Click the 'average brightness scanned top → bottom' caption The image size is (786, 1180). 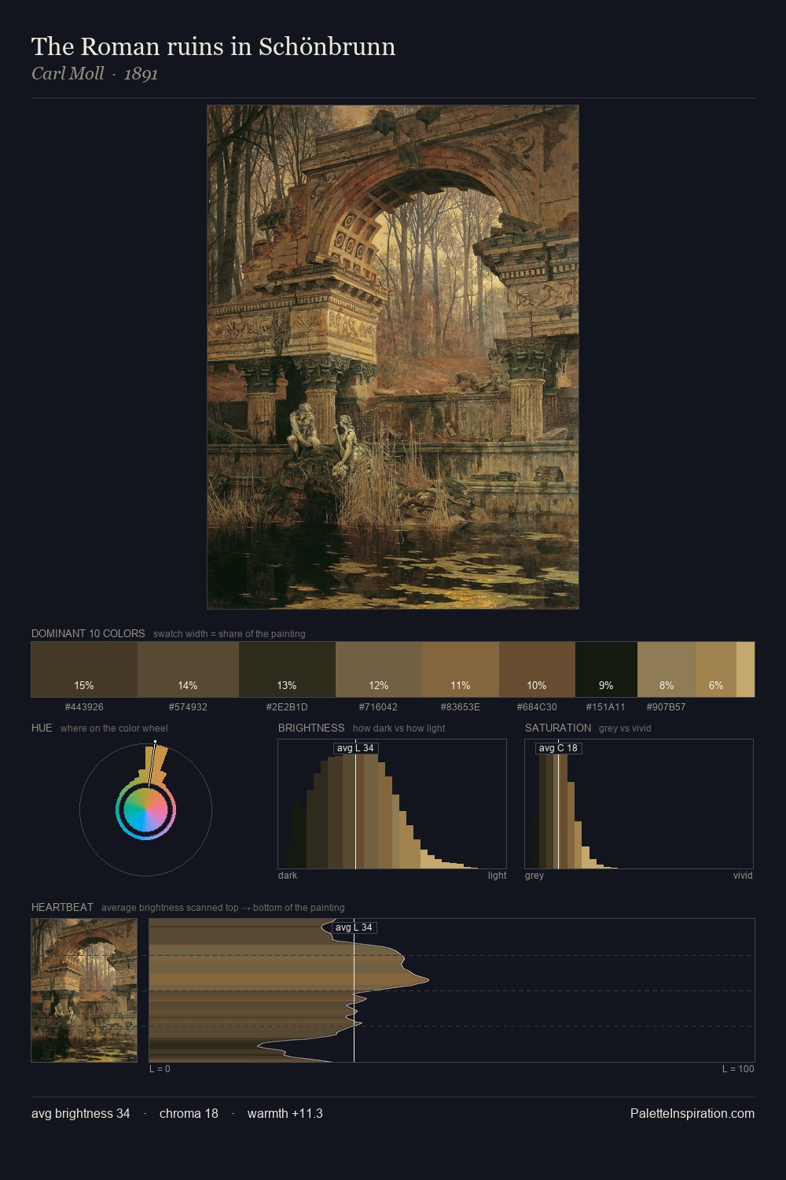pyautogui.click(x=222, y=908)
